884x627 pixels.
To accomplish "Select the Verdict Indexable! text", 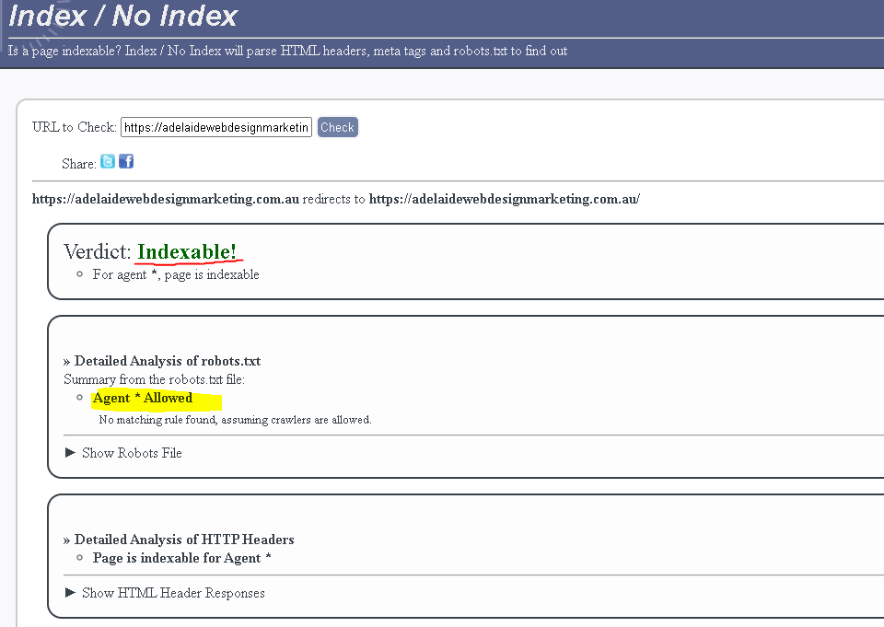I will pyautogui.click(x=150, y=251).
